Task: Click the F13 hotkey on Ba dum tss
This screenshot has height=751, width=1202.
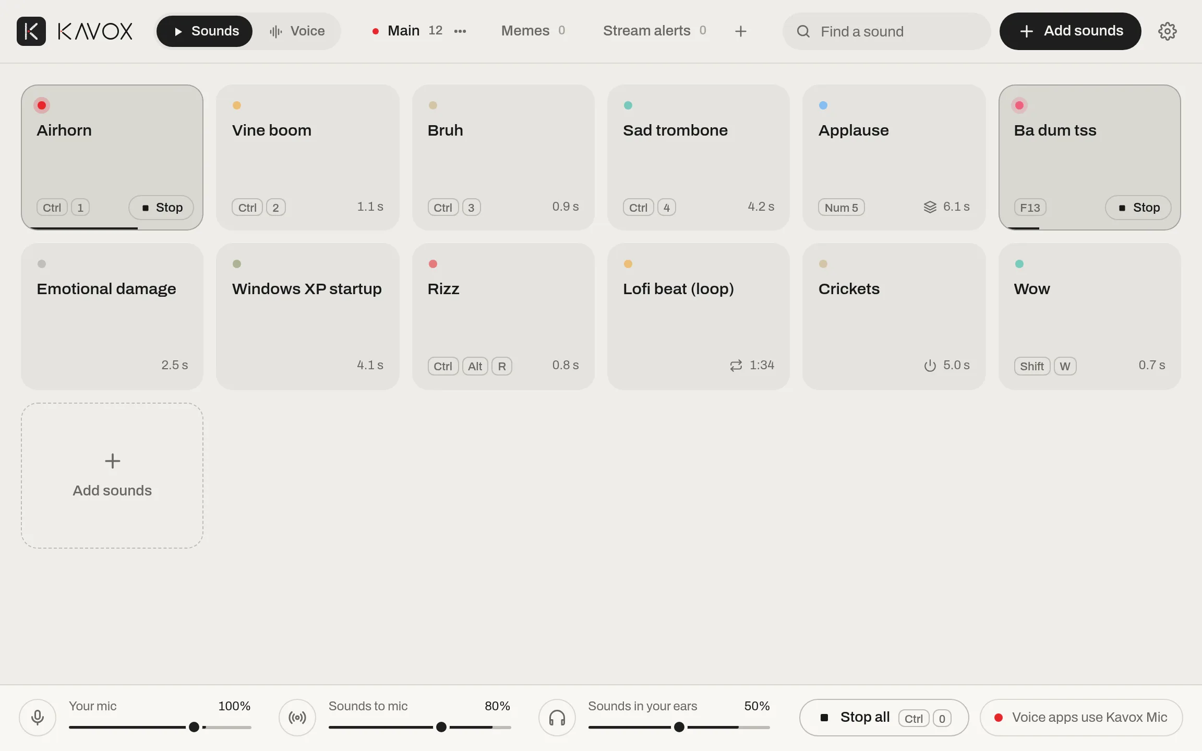Action: (x=1030, y=208)
